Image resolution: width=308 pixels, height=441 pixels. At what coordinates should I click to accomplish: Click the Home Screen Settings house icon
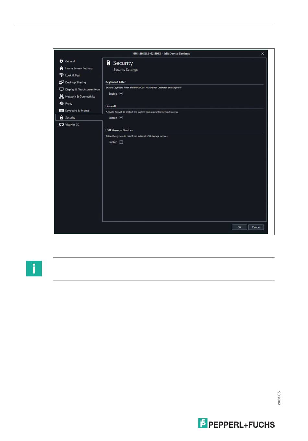(61, 68)
